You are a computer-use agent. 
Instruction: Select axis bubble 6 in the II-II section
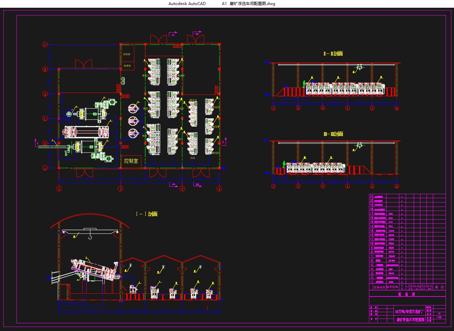pyautogui.click(x=397, y=108)
